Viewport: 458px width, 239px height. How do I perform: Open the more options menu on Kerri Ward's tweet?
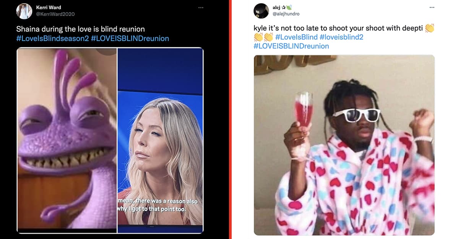tap(201, 8)
